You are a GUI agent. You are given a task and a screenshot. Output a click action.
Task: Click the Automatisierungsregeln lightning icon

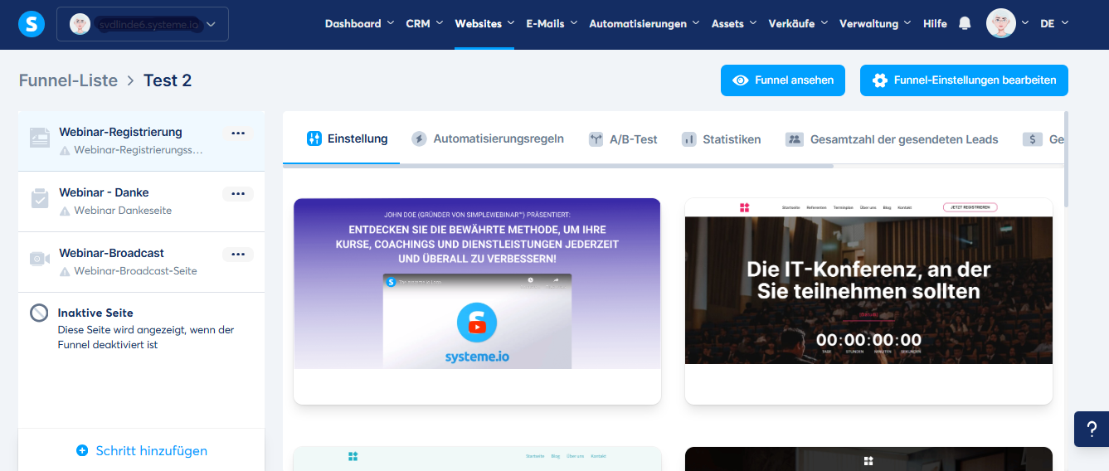420,139
